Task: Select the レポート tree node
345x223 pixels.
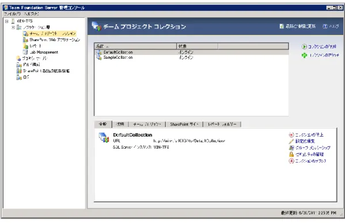Action: click(x=35, y=46)
